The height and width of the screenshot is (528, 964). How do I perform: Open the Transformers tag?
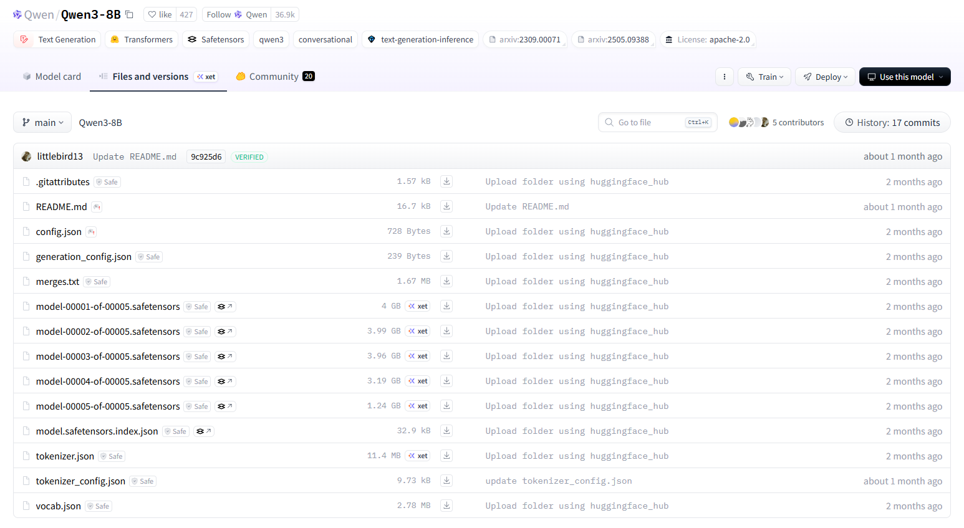[142, 39]
